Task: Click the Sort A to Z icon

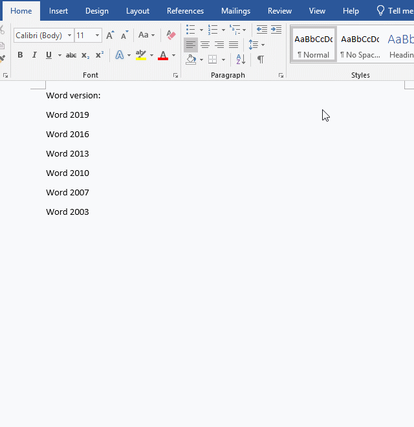Action: (241, 59)
